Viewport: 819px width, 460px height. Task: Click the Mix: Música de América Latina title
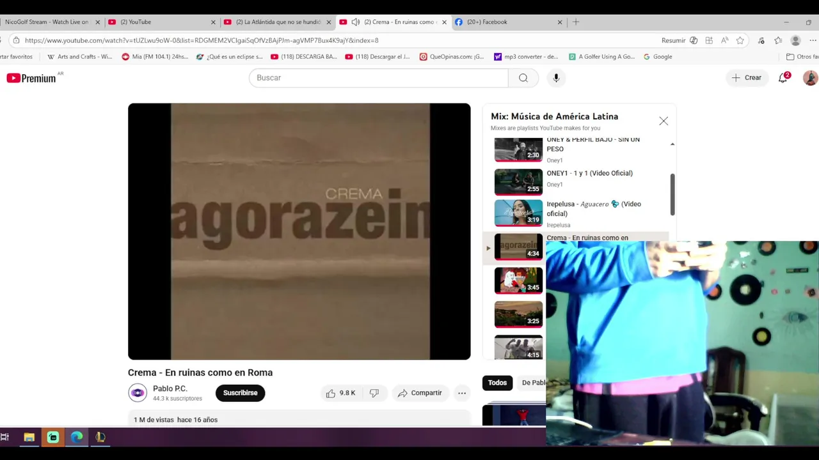point(554,116)
